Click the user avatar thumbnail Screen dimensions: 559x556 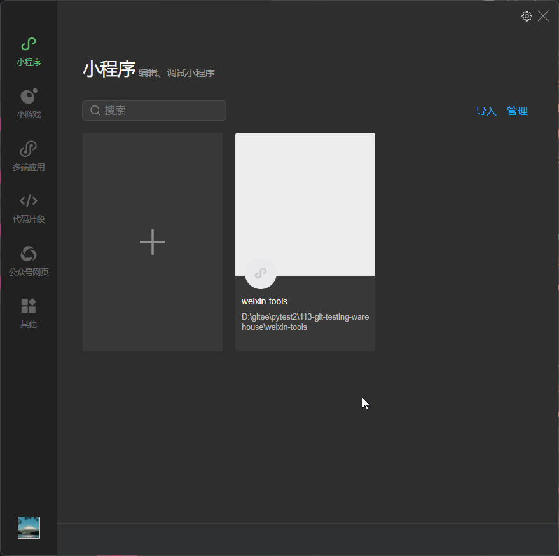29,527
